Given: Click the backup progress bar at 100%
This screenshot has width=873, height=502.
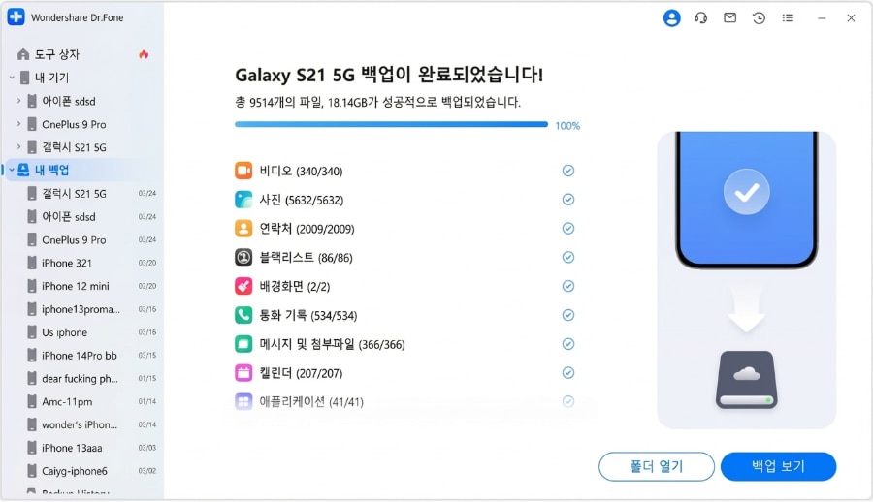Looking at the screenshot, I should [x=391, y=125].
